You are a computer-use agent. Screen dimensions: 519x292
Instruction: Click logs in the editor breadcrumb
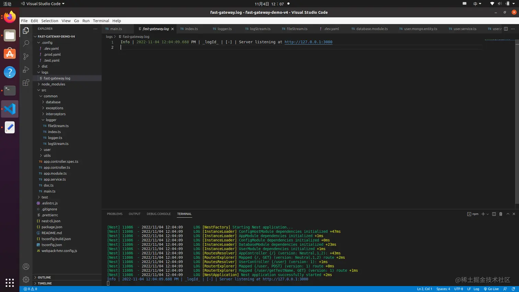click(x=109, y=37)
